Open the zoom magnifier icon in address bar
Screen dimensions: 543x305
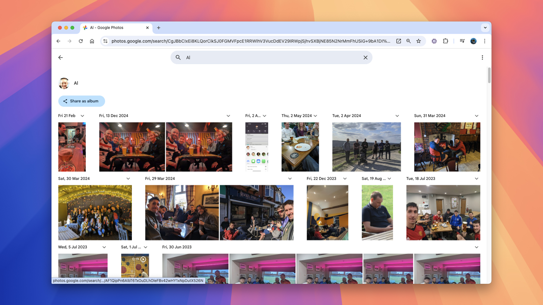[408, 41]
